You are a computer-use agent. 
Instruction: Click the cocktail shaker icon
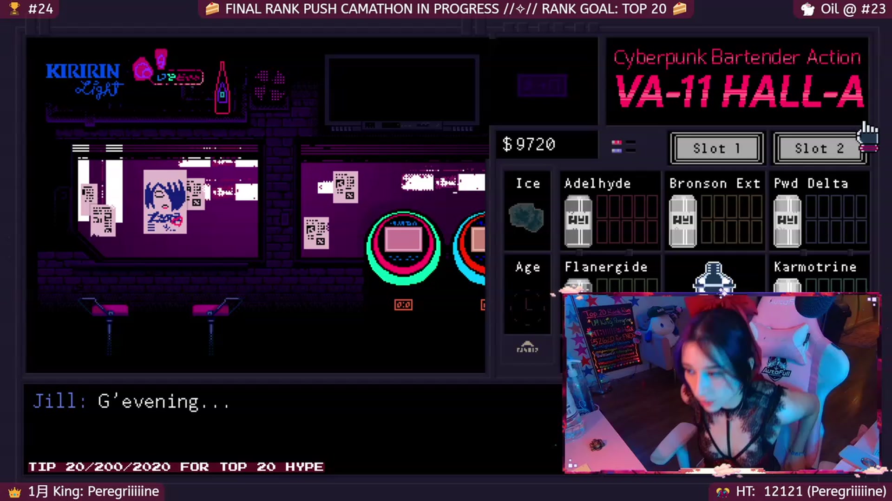click(x=714, y=277)
